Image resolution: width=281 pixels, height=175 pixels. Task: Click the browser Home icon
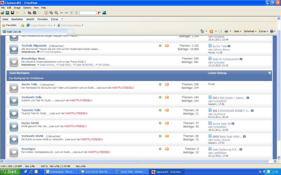point(202,31)
